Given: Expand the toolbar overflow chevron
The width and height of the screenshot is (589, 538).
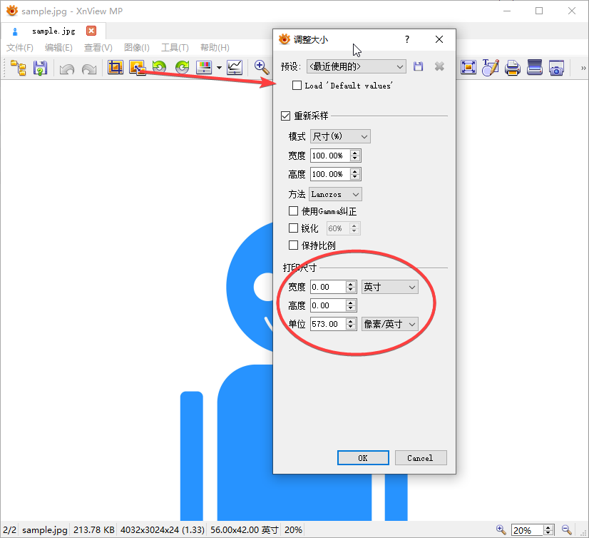Looking at the screenshot, I should (583, 68).
